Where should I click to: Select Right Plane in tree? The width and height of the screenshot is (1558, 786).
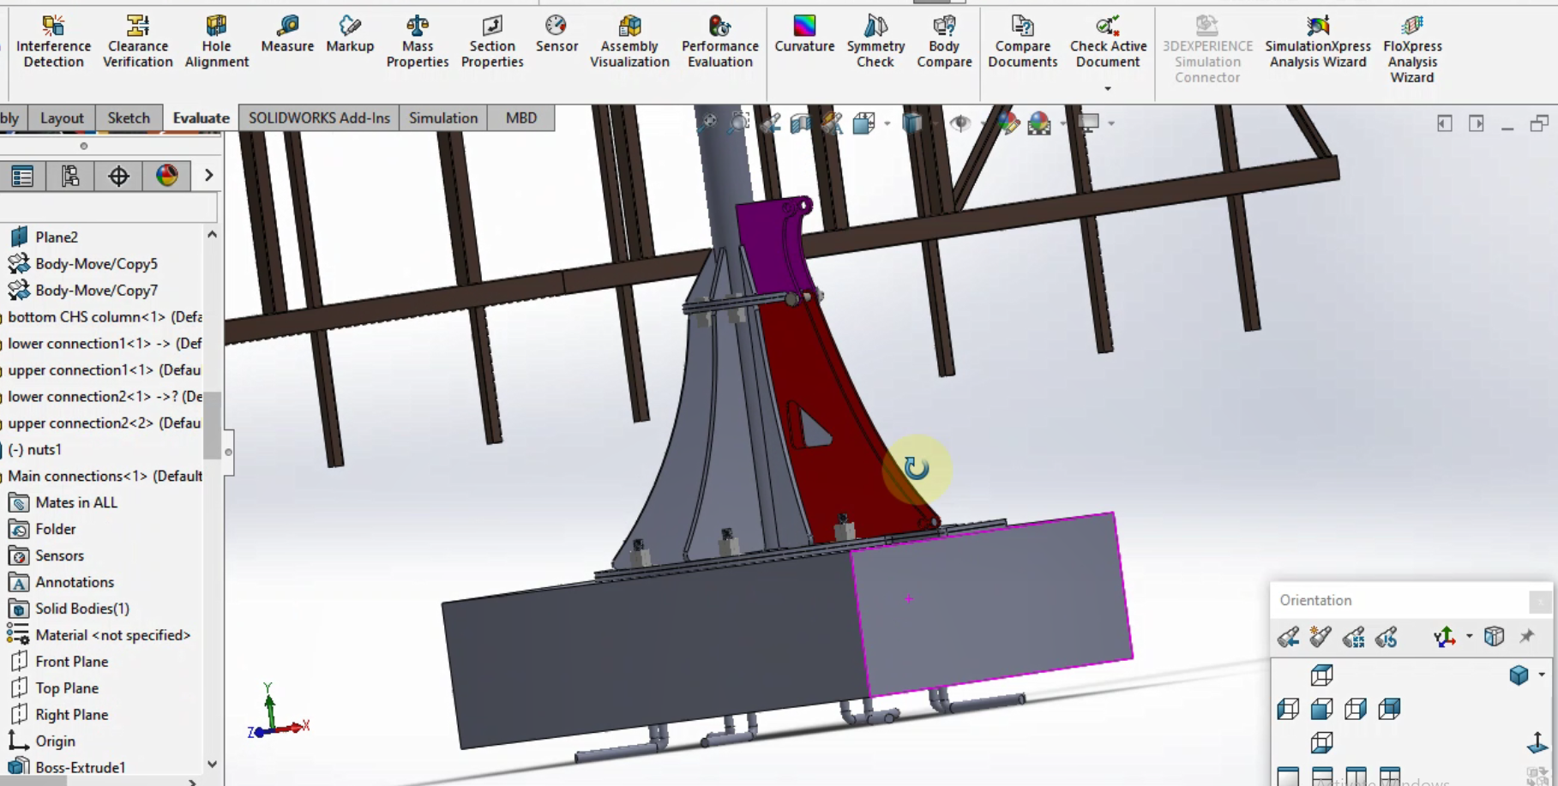[x=71, y=716]
